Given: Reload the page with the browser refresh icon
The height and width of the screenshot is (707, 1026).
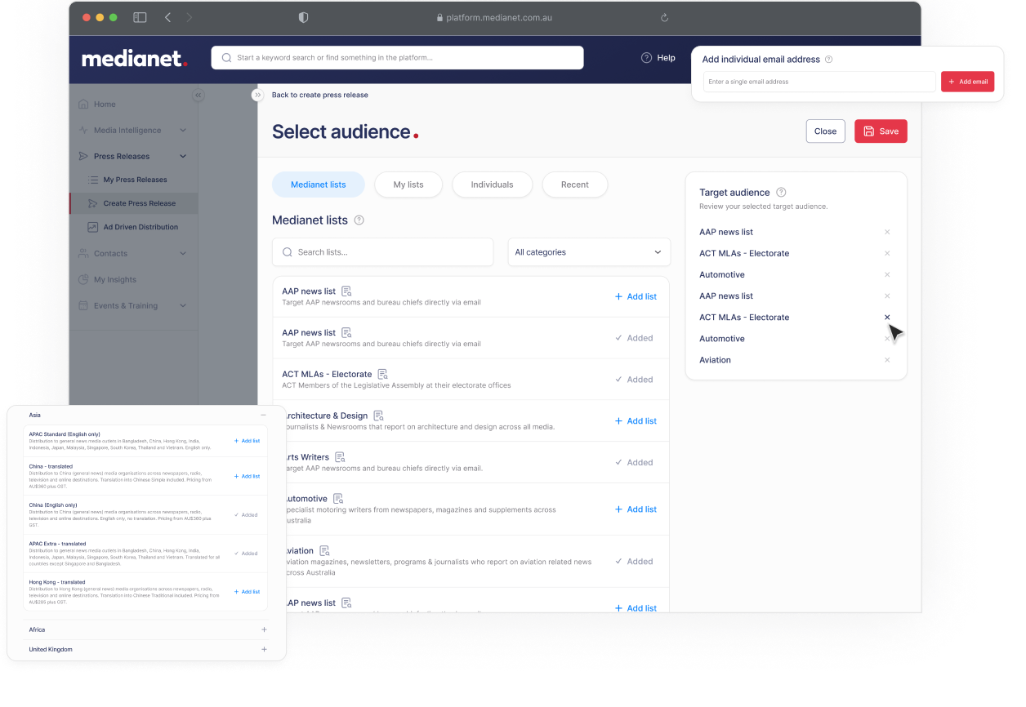Looking at the screenshot, I should tap(664, 17).
